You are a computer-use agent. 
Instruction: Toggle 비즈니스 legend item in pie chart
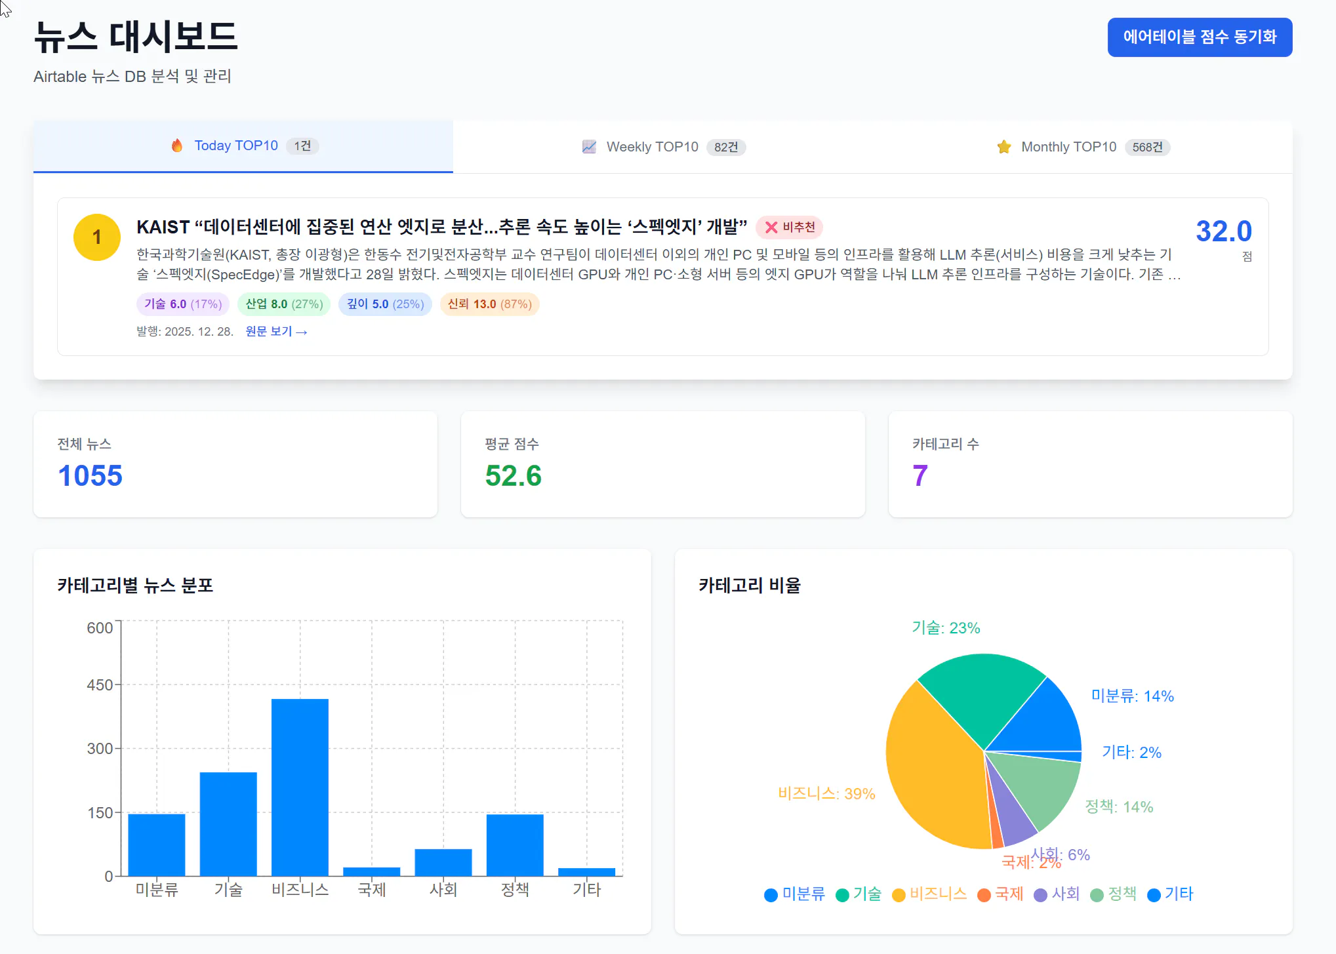coord(929,894)
